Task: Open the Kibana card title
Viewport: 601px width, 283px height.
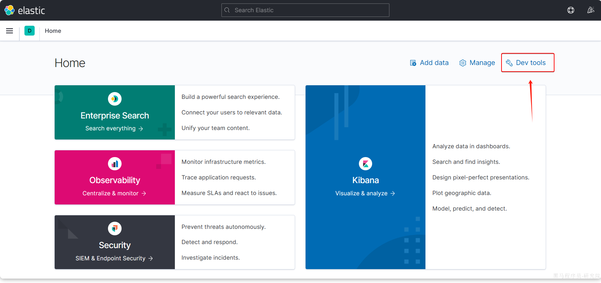Action: pyautogui.click(x=365, y=180)
